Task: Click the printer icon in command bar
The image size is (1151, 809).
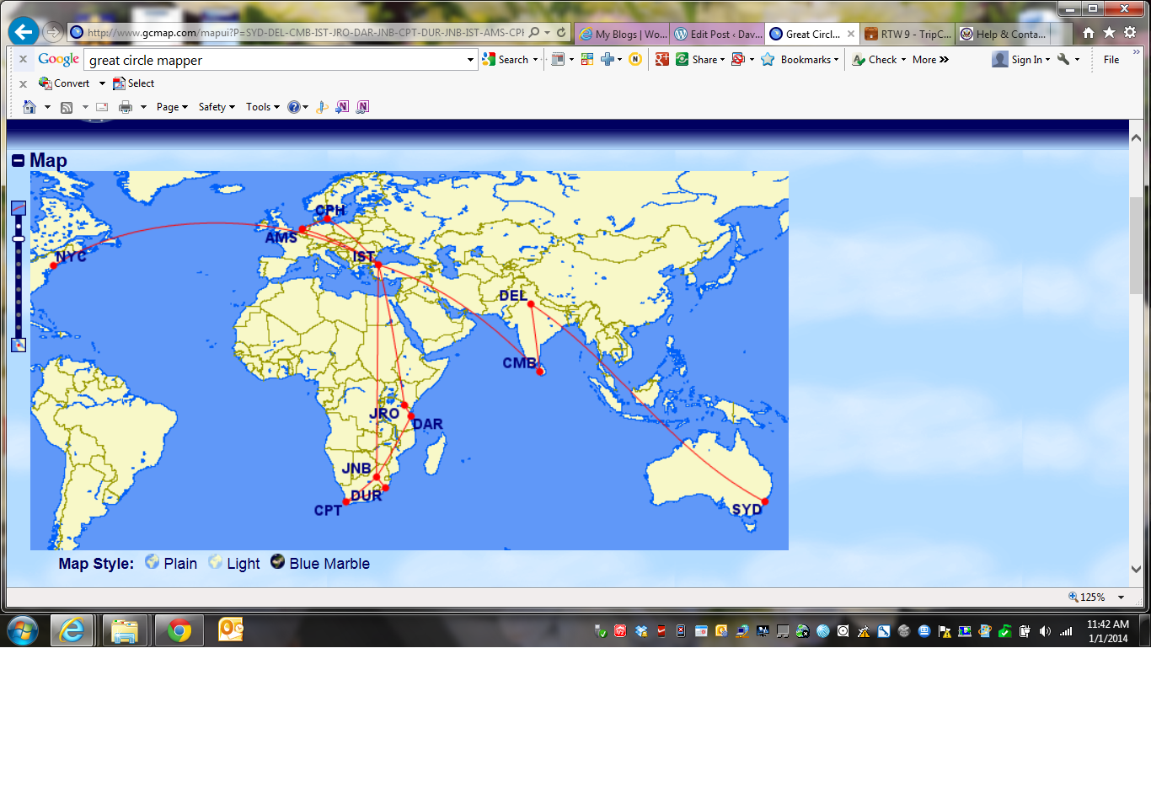Action: [x=126, y=107]
